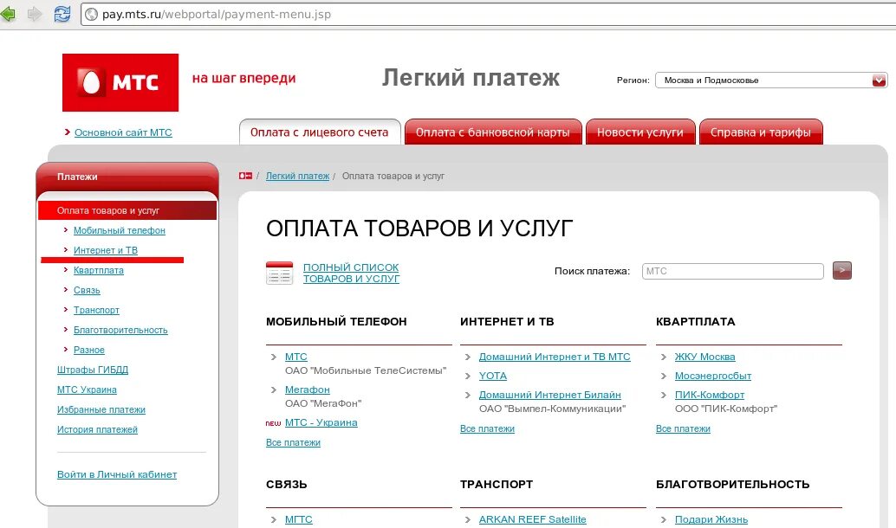Submit payment search with arrow button
The image size is (896, 528).
pyautogui.click(x=841, y=271)
